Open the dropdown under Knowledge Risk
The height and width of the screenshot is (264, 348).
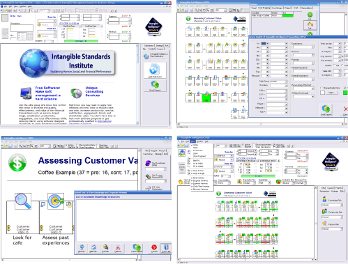click(333, 205)
